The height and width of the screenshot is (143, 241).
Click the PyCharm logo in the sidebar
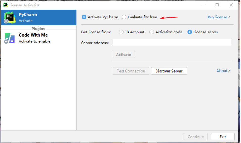10,18
